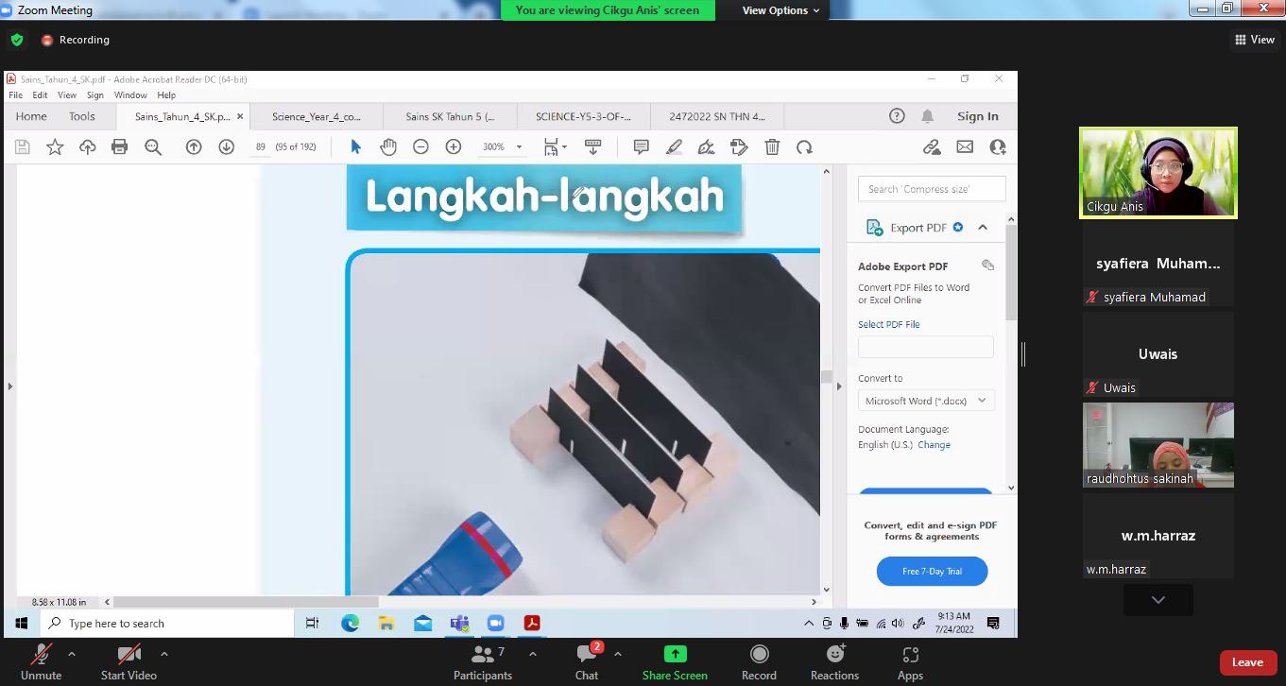Open the Convert to Microsoft Word dropdown

[926, 401]
